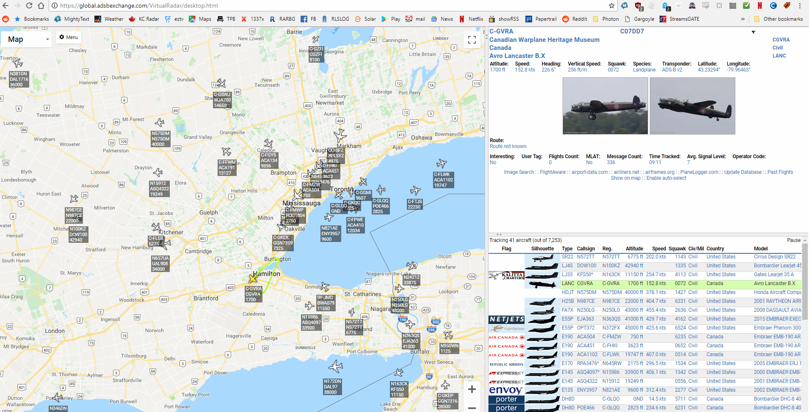Click the Netflix extension icon in the toolbar

click(760, 6)
